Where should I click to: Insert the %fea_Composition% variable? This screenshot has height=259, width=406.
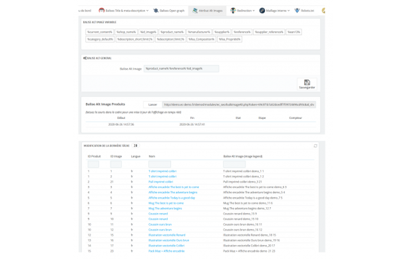coord(202,39)
